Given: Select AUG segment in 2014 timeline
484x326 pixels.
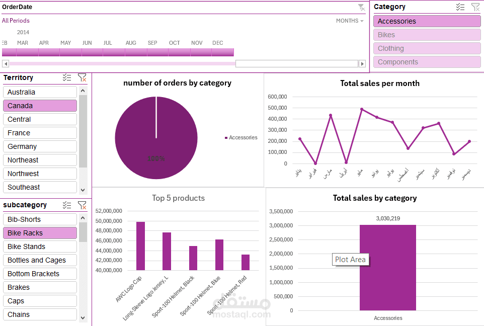Looking at the screenshot, I should 136,52.
